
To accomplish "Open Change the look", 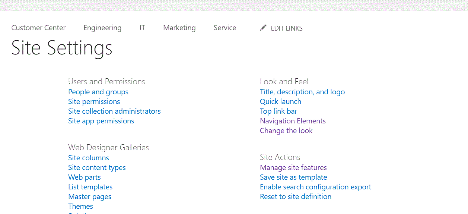I will [286, 131].
